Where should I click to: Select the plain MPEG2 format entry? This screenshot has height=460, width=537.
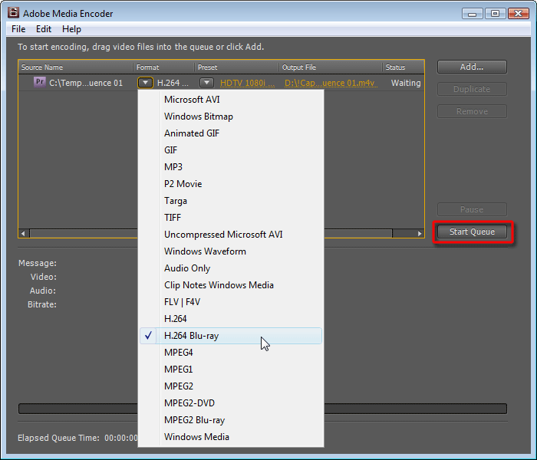pos(231,386)
